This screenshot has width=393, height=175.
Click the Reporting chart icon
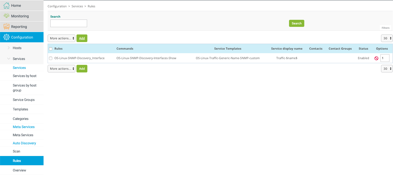6,27
